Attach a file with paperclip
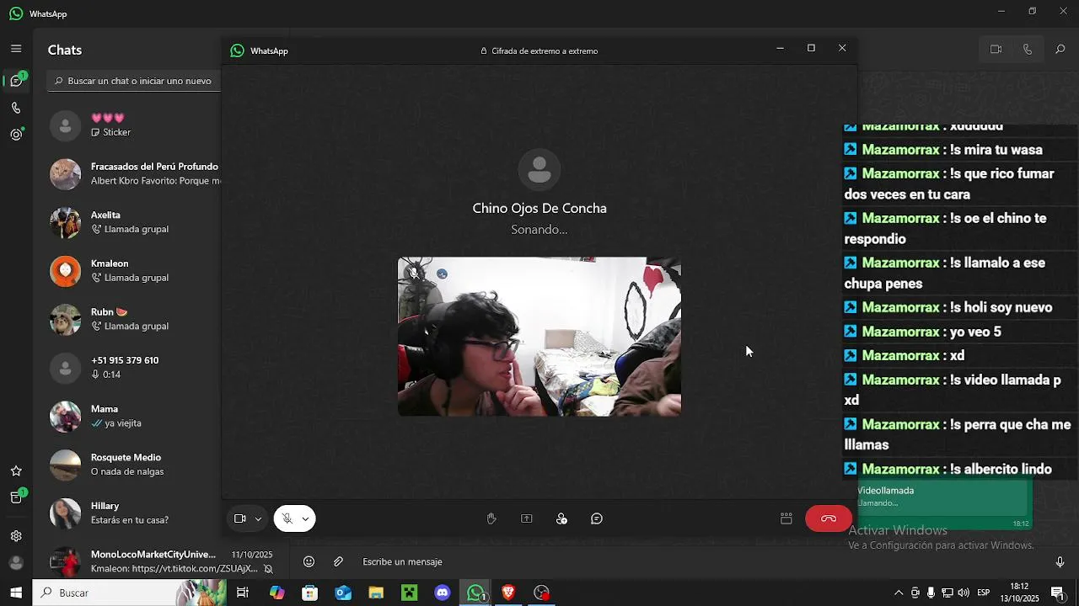The height and width of the screenshot is (606, 1079). [x=339, y=561]
